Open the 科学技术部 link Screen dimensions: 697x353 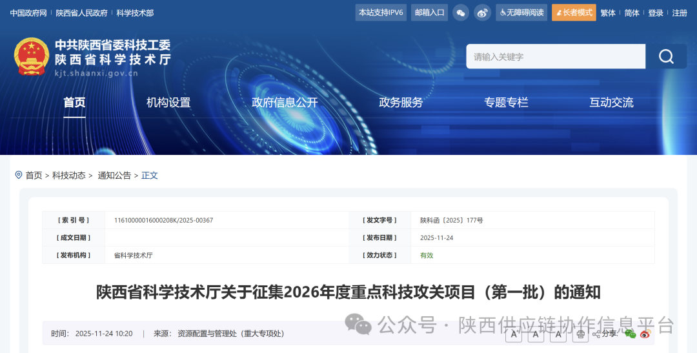pos(135,14)
